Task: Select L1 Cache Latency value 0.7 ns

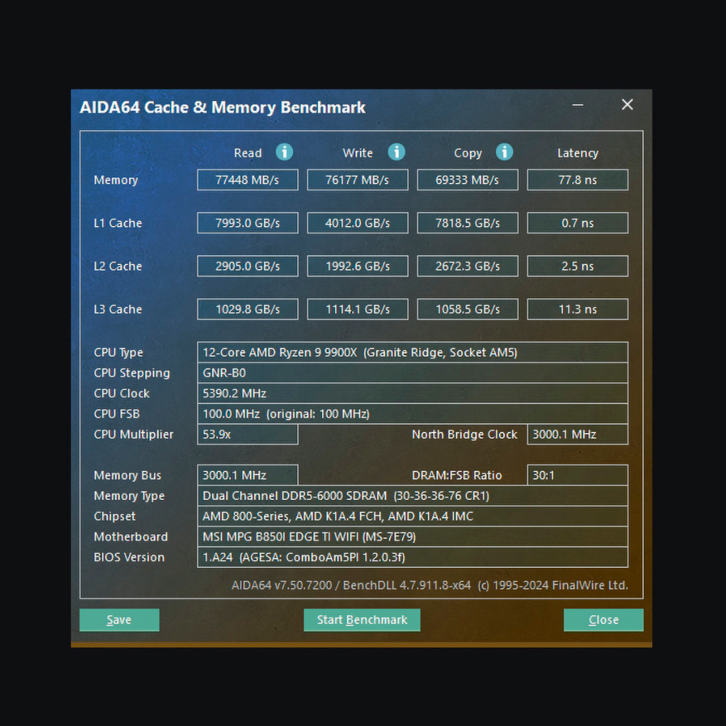Action: coord(578,223)
